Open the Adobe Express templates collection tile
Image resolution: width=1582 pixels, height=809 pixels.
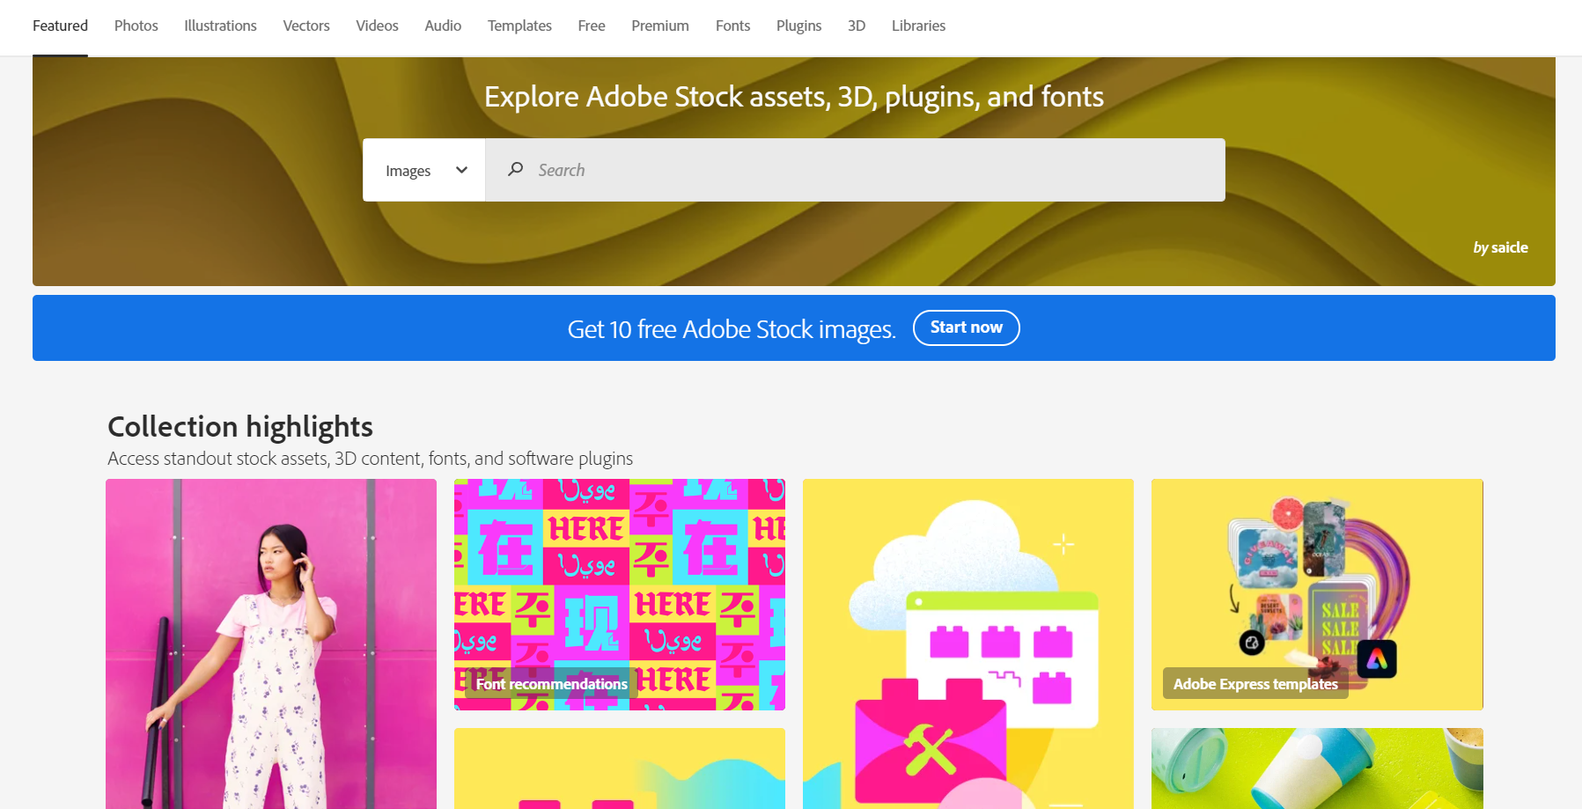[x=1317, y=594]
